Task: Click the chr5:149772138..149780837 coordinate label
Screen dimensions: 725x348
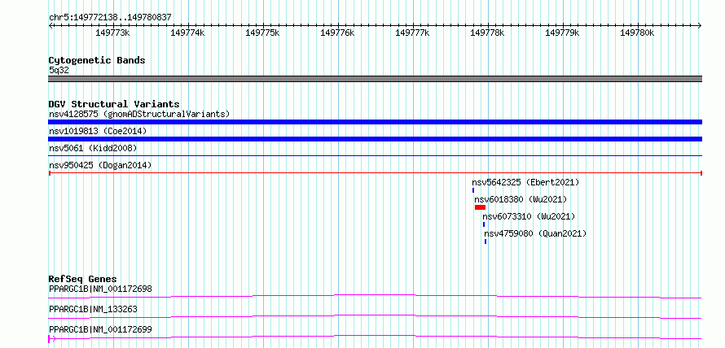Action: (x=110, y=18)
